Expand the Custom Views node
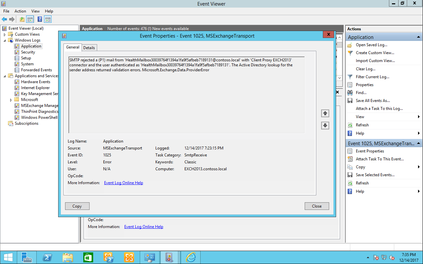This screenshot has width=423, height=264. (x=5, y=34)
